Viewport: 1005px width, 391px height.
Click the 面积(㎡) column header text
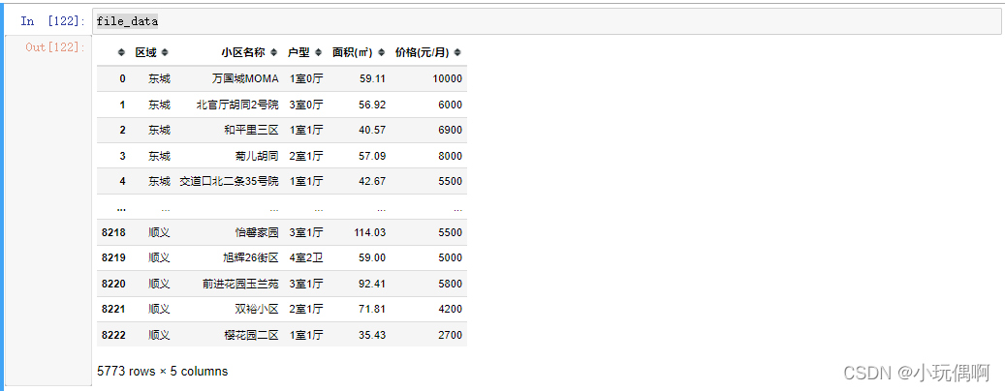353,52
